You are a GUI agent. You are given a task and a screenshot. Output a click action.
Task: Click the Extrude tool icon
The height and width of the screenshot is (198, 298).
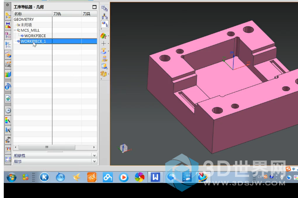(x=103, y=51)
